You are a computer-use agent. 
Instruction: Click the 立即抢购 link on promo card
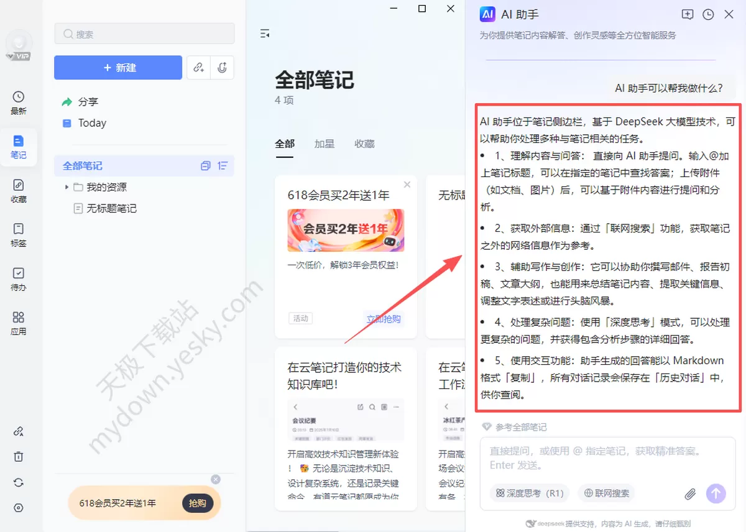384,319
